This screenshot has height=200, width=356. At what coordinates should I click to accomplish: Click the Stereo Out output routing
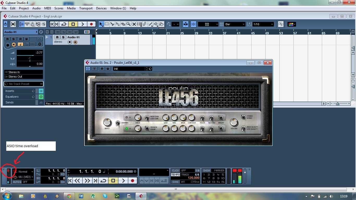point(23,77)
